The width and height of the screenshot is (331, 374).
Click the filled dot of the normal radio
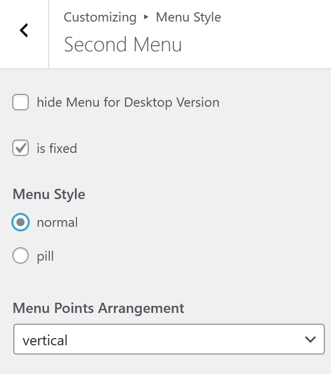pos(21,223)
